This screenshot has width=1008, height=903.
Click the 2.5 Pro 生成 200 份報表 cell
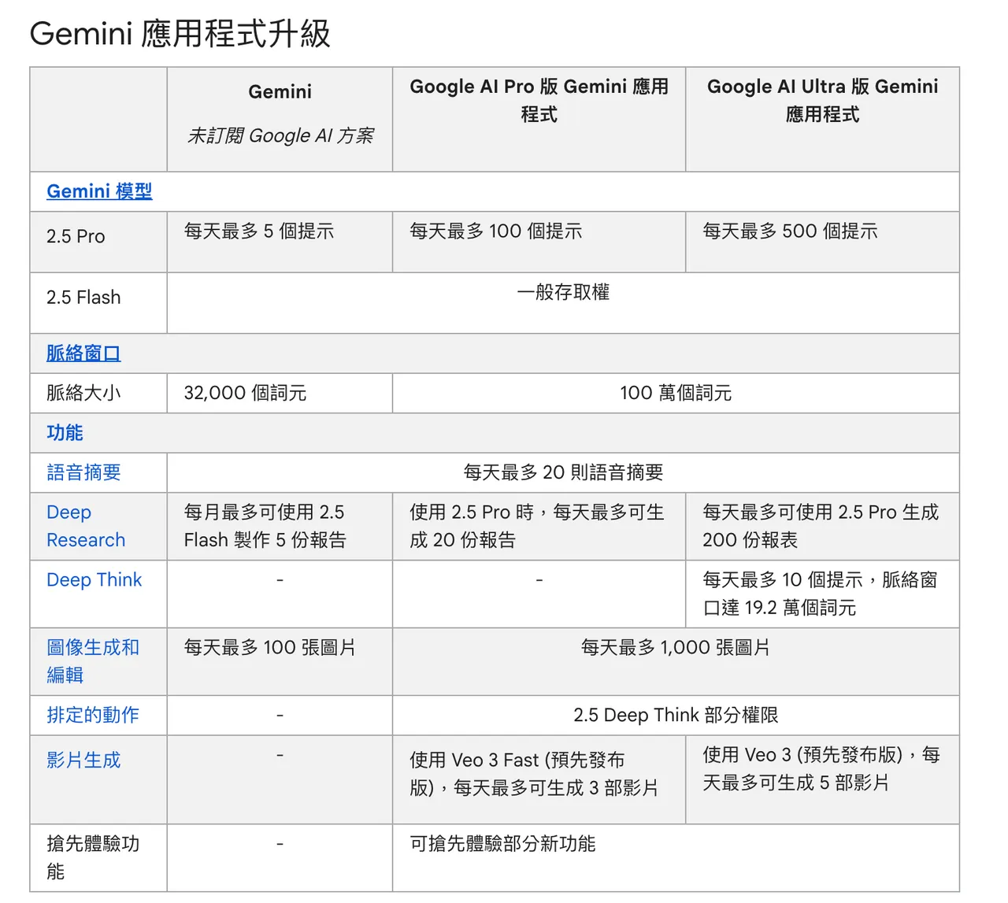click(821, 526)
